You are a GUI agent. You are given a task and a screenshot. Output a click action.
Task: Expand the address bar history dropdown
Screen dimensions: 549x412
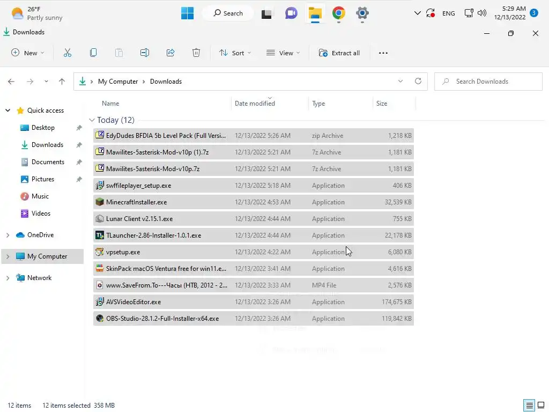(400, 82)
